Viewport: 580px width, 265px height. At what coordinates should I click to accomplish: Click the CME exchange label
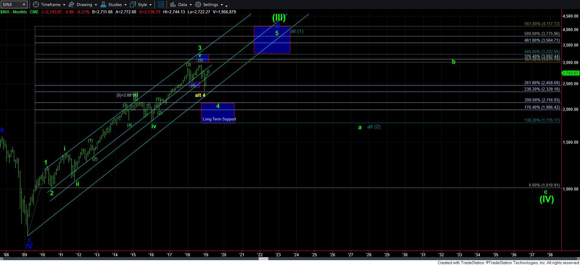coord(34,12)
